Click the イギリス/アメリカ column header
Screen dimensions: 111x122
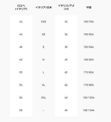tap(66, 7)
